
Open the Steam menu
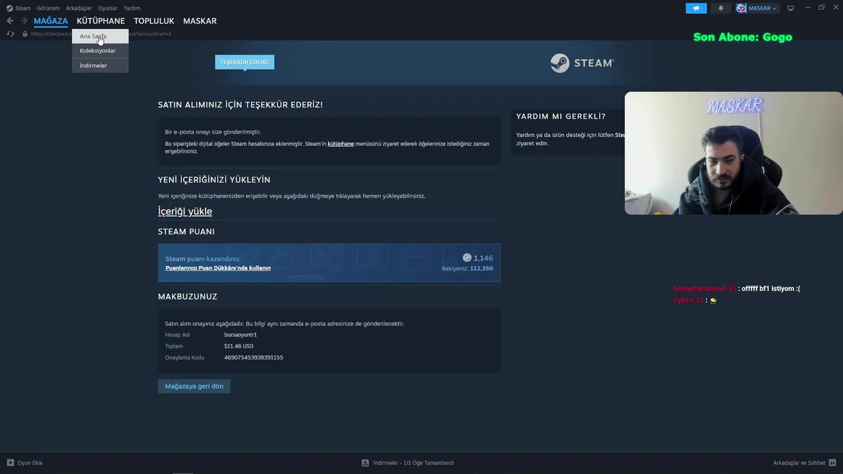click(23, 8)
